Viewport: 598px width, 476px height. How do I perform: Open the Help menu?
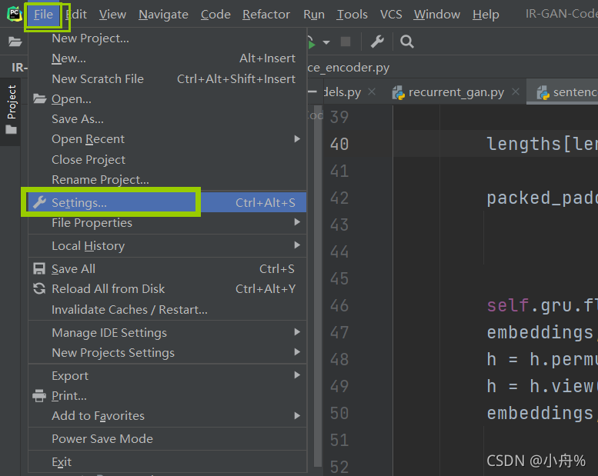coord(486,15)
